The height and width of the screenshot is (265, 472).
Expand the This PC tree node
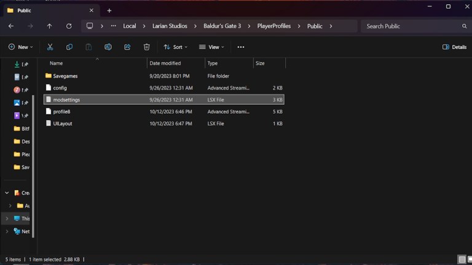(x=7, y=218)
